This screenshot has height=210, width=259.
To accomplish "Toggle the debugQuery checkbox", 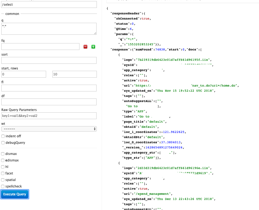I will pos(3,143).
